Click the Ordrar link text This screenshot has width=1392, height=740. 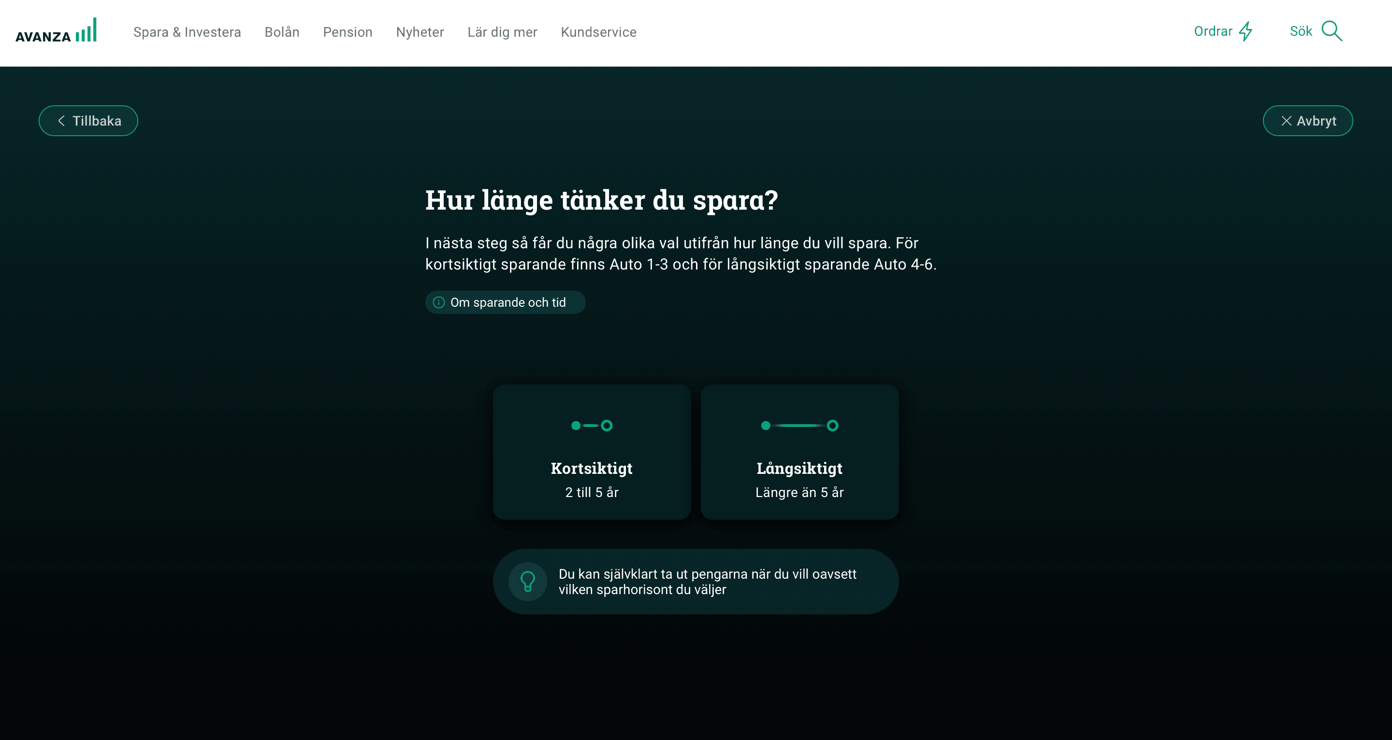1213,31
